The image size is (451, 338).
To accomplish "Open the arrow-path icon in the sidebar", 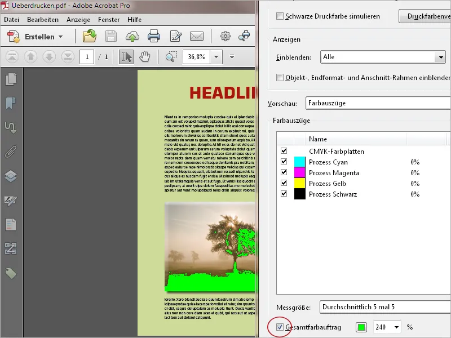I will click(x=11, y=128).
